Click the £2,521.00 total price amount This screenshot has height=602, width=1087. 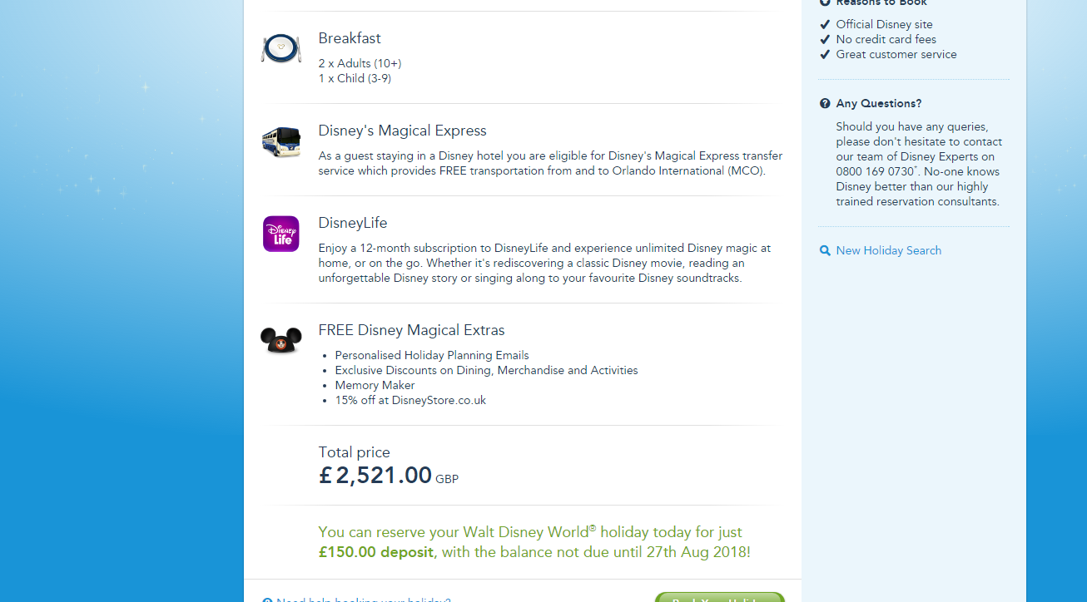pyautogui.click(x=375, y=476)
